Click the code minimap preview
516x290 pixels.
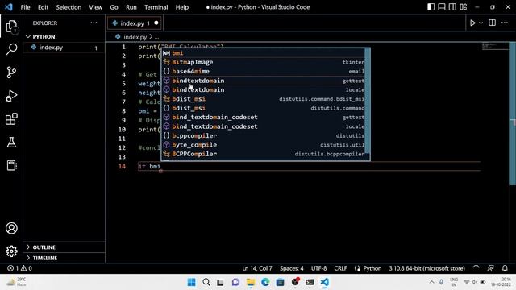tap(495, 46)
